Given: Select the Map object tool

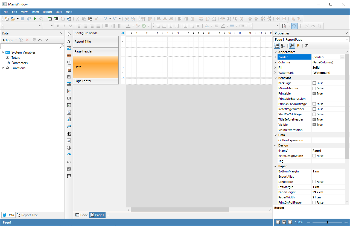Looking at the screenshot, I should (69, 148).
